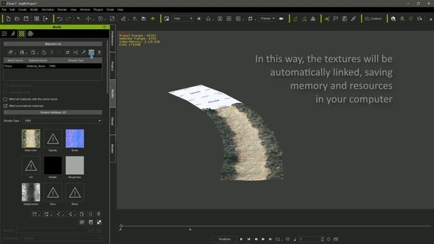Open the Project side tab
This screenshot has width=434, height=244.
(113, 66)
